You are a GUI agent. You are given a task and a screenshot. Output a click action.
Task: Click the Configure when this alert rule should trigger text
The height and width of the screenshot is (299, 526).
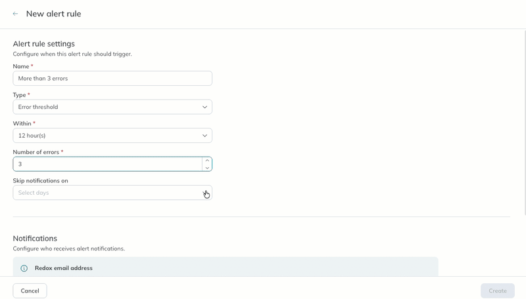click(72, 54)
